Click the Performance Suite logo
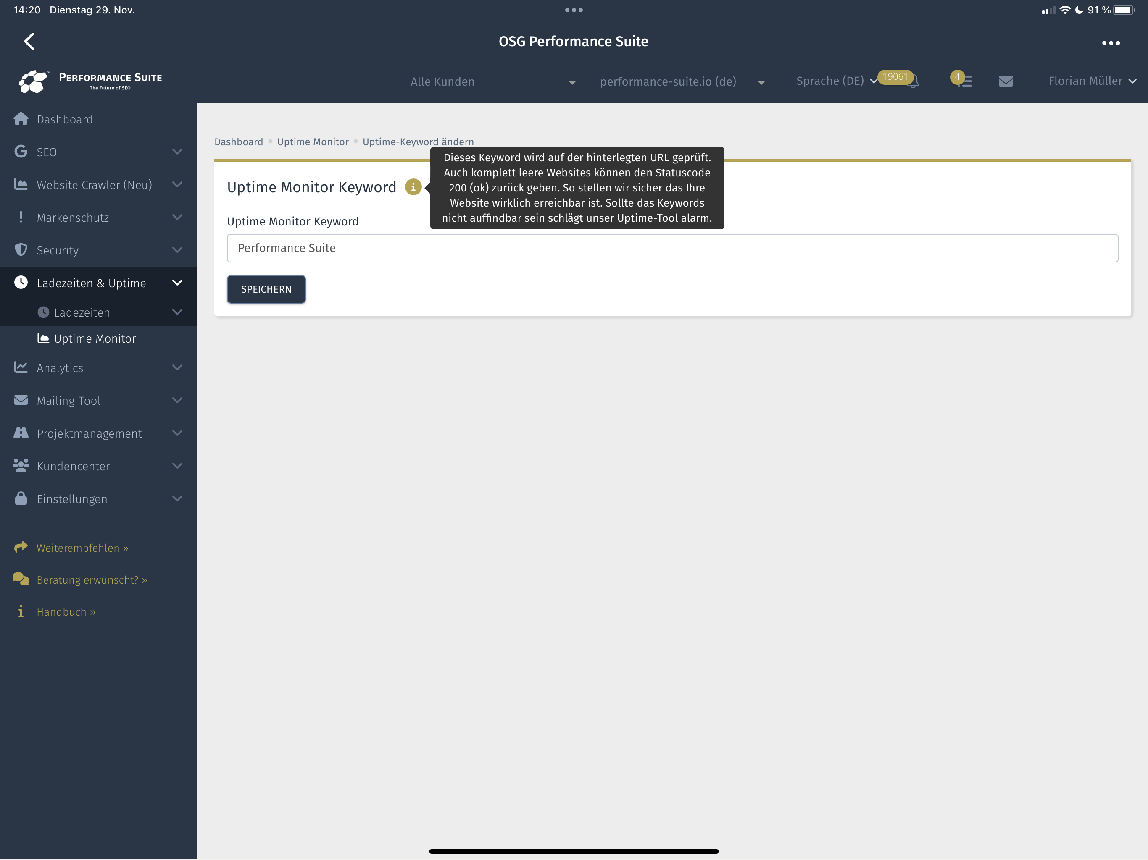Viewport: 1148px width, 860px height. pyautogui.click(x=90, y=81)
